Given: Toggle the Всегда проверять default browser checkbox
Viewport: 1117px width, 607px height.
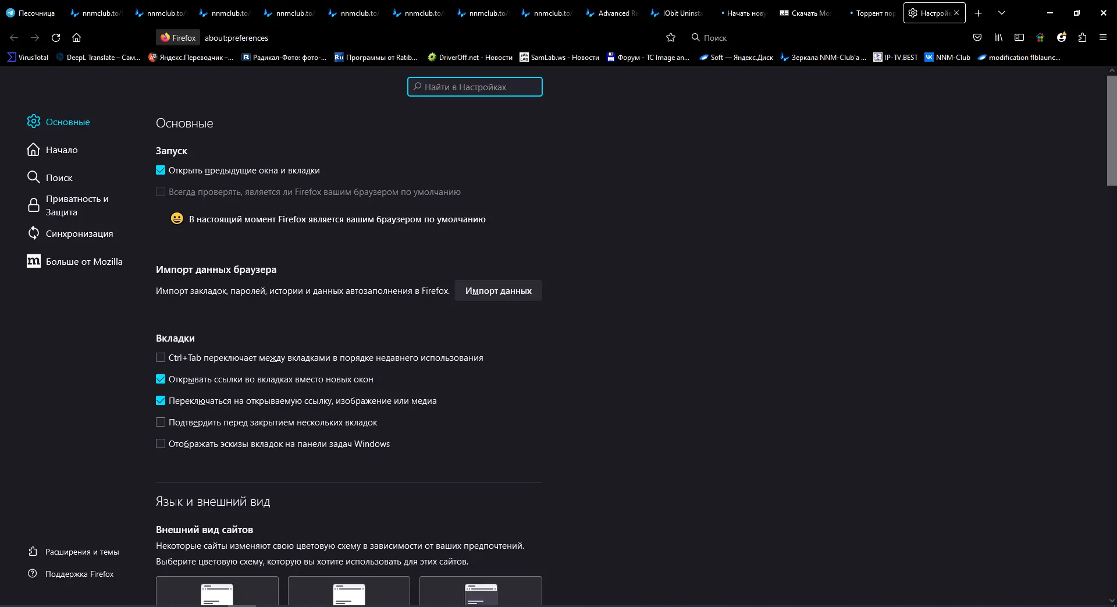Looking at the screenshot, I should (x=161, y=192).
